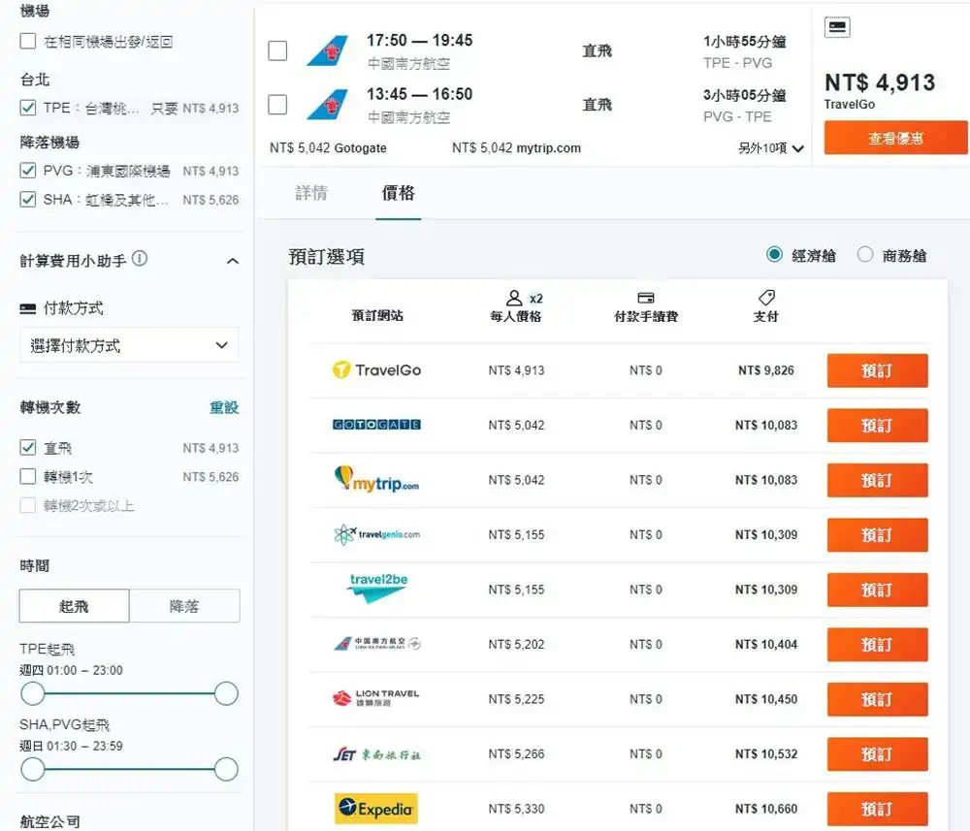Click 預訂 for JET 東南旅行社
This screenshot has width=970, height=831.
point(877,754)
